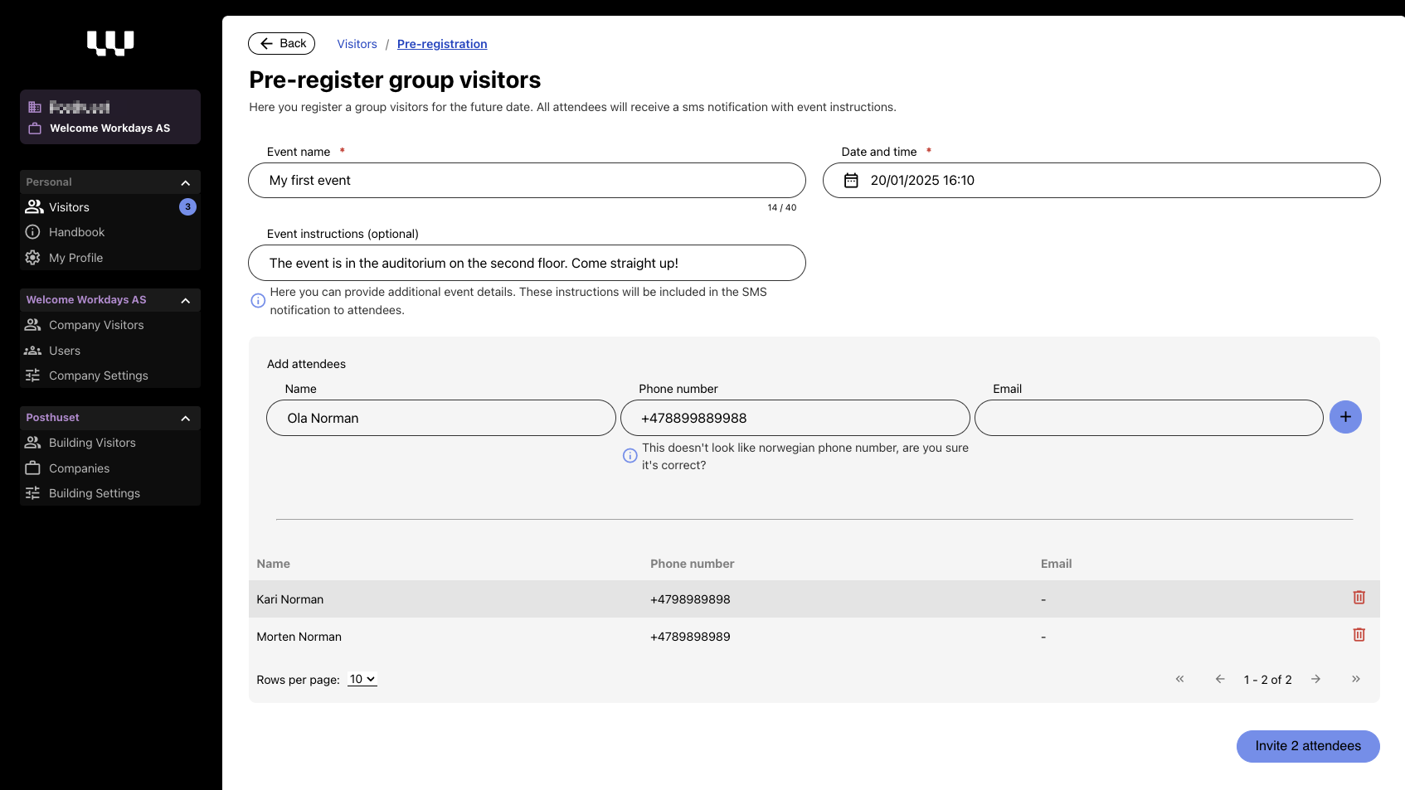Collapse the Welcome Workdays AS section
This screenshot has width=1405, height=790.
186,300
